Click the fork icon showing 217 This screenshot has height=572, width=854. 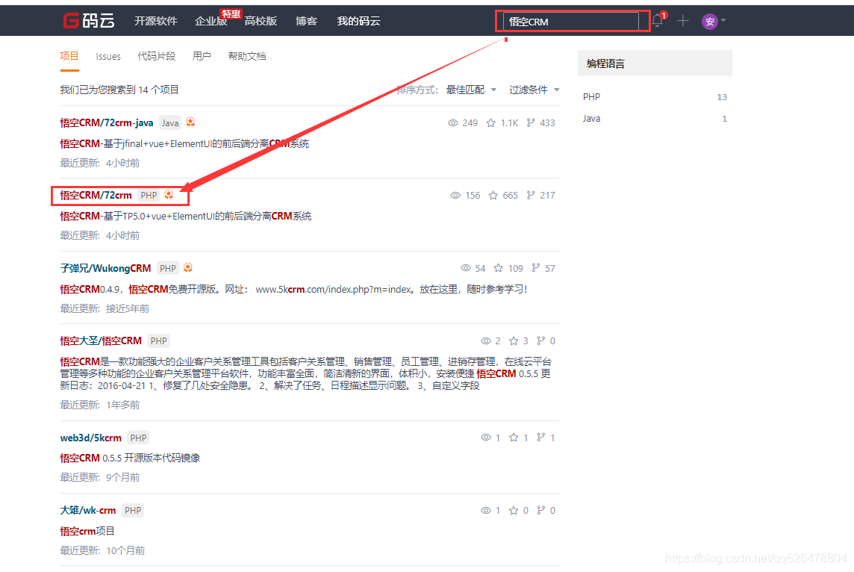click(x=531, y=196)
